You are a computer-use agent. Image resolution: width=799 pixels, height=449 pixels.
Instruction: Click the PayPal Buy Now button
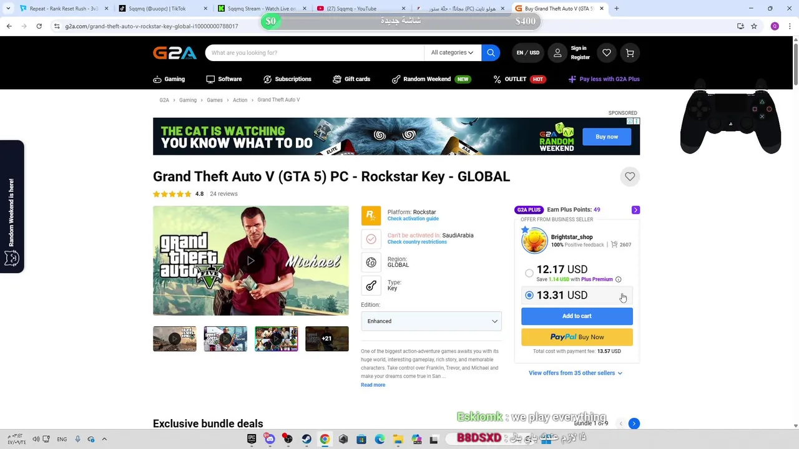(x=577, y=337)
